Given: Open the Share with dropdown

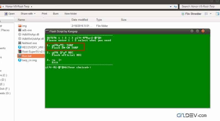Looking at the screenshot, I should click(28, 13).
